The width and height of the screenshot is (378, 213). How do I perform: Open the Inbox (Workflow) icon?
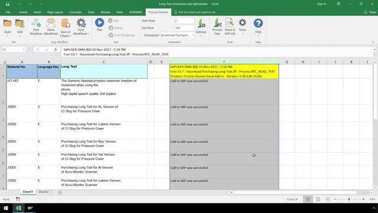(51, 23)
